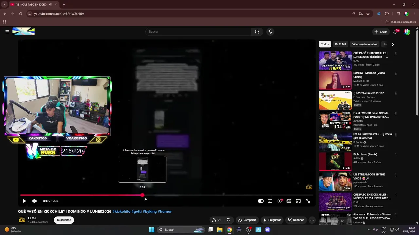Play the video
The image size is (419, 235).
[24, 201]
